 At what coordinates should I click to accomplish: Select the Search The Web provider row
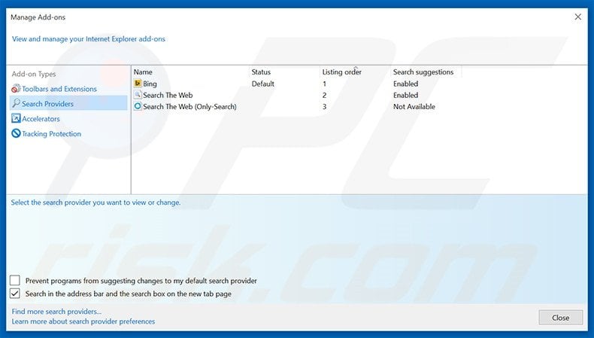tap(297, 95)
